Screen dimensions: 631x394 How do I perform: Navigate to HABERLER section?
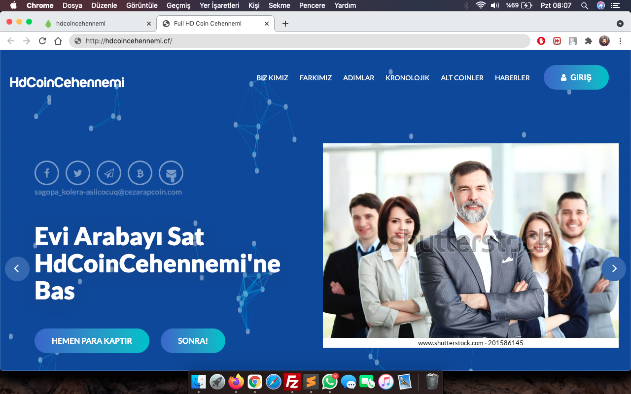coord(512,78)
